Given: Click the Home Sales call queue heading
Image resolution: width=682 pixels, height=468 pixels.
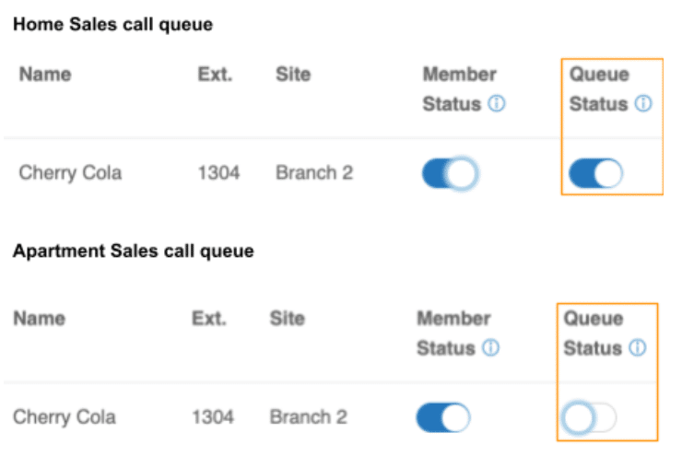Looking at the screenshot, I should [112, 25].
